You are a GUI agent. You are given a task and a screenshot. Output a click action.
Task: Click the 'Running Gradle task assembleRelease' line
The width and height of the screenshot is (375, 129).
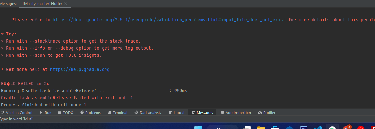pyautogui.click(x=53, y=91)
